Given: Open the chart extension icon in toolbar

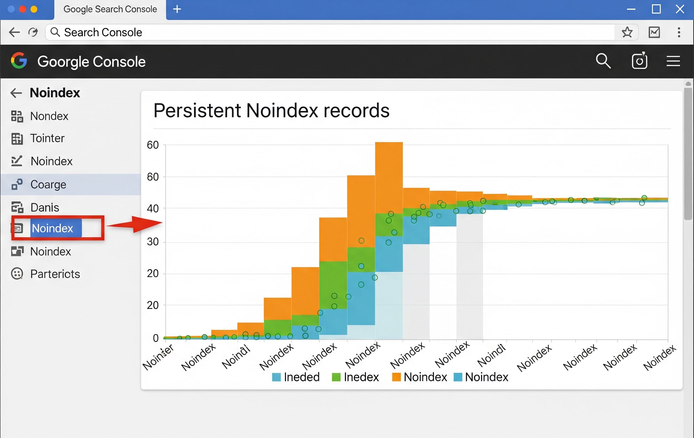Looking at the screenshot, I should (x=654, y=32).
